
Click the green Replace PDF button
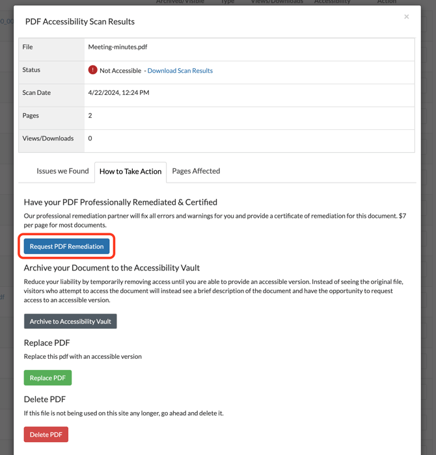tap(48, 378)
